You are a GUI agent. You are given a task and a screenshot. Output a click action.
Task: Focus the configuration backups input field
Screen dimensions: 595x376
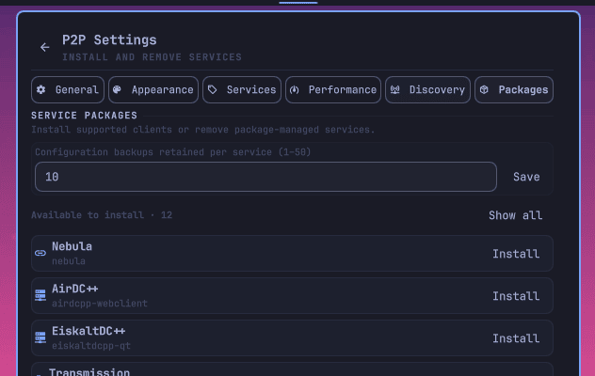pyautogui.click(x=265, y=177)
